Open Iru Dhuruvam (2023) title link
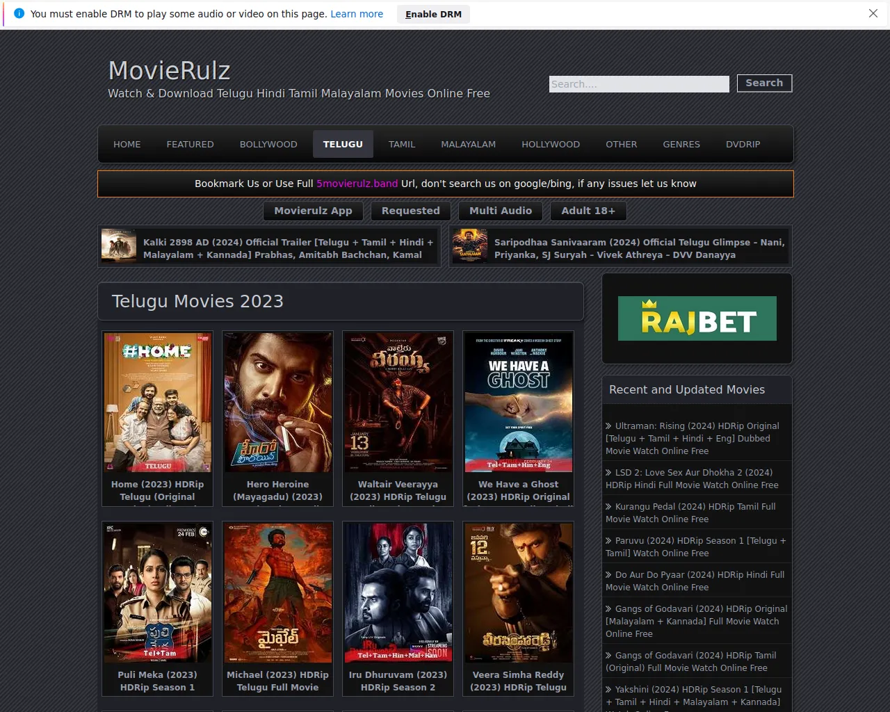The image size is (890, 712). (398, 681)
